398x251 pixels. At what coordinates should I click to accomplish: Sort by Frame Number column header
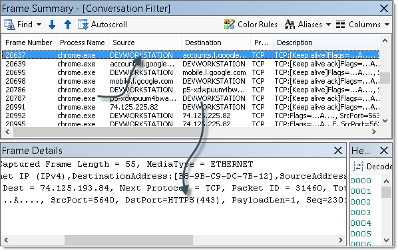29,42
